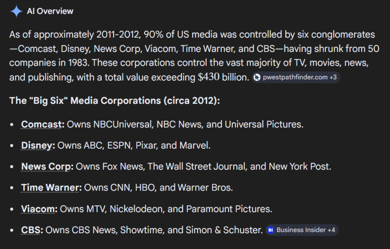Click the "Big Six" Media Corporations heading
Screen dimensions: 390x249
[115, 101]
